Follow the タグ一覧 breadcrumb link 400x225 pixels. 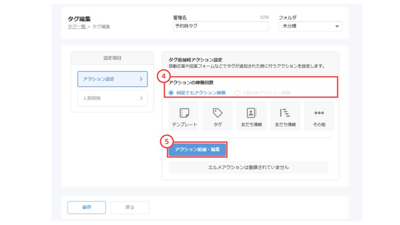pyautogui.click(x=77, y=27)
